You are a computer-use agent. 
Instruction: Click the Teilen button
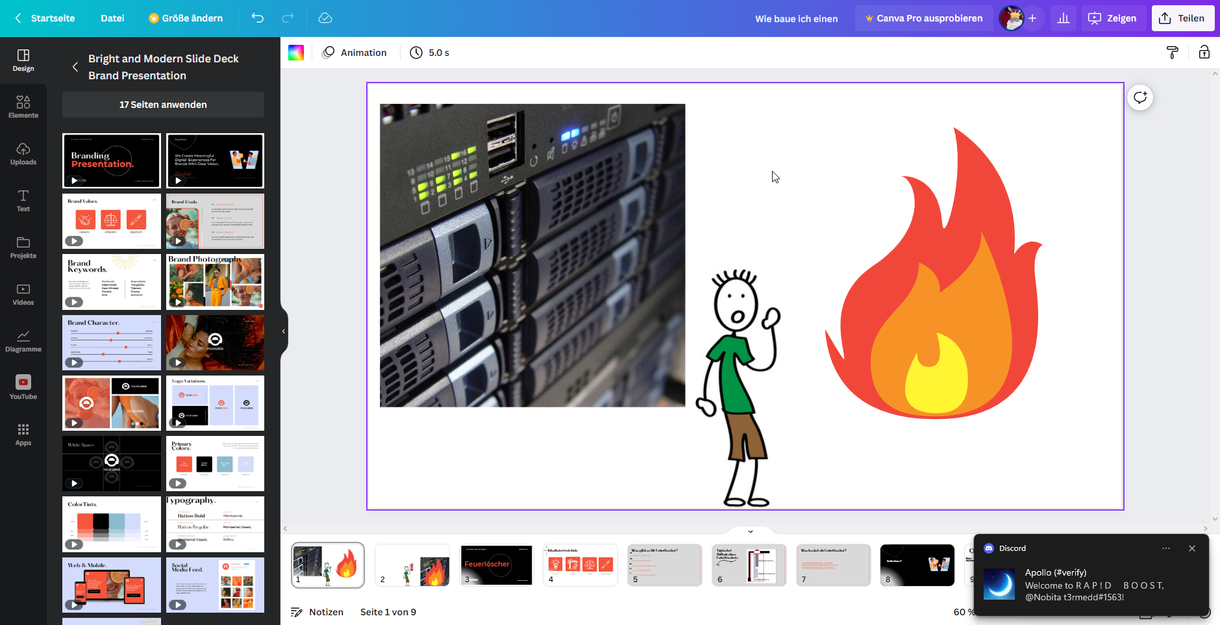pos(1182,18)
